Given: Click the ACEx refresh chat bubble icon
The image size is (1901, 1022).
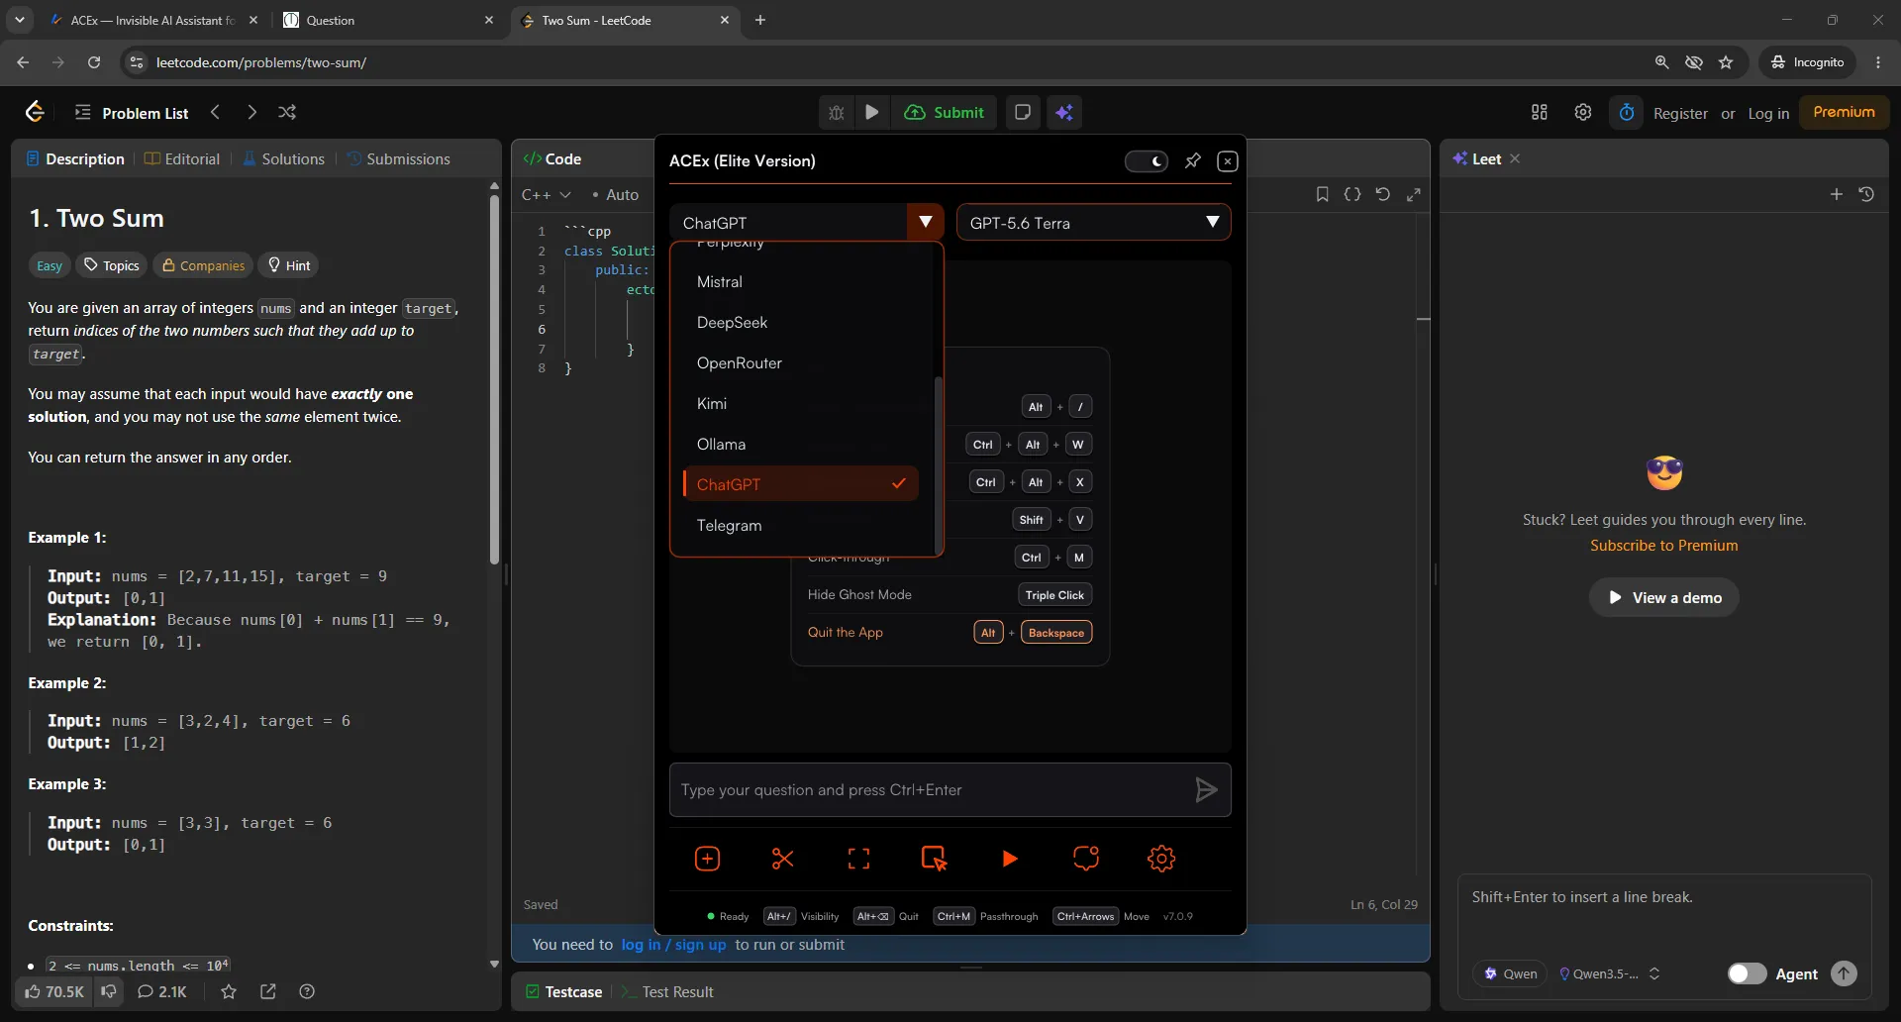Looking at the screenshot, I should pos(1086,859).
